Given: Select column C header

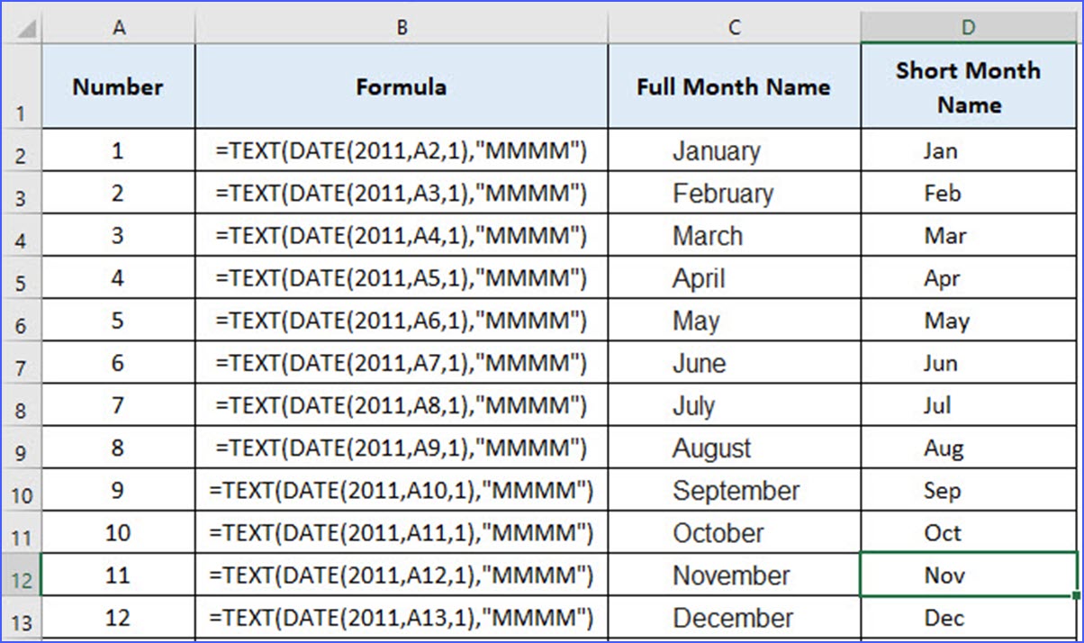Looking at the screenshot, I should [x=735, y=28].
